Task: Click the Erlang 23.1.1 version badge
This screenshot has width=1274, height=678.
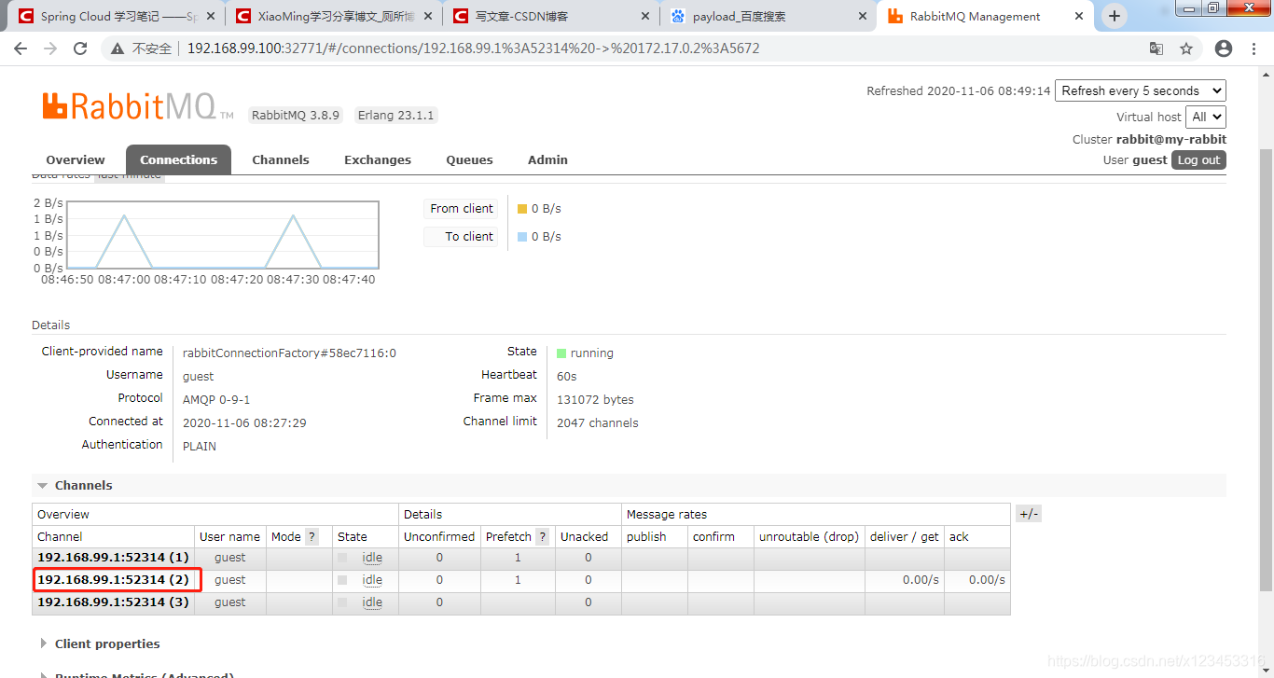Action: pyautogui.click(x=396, y=116)
